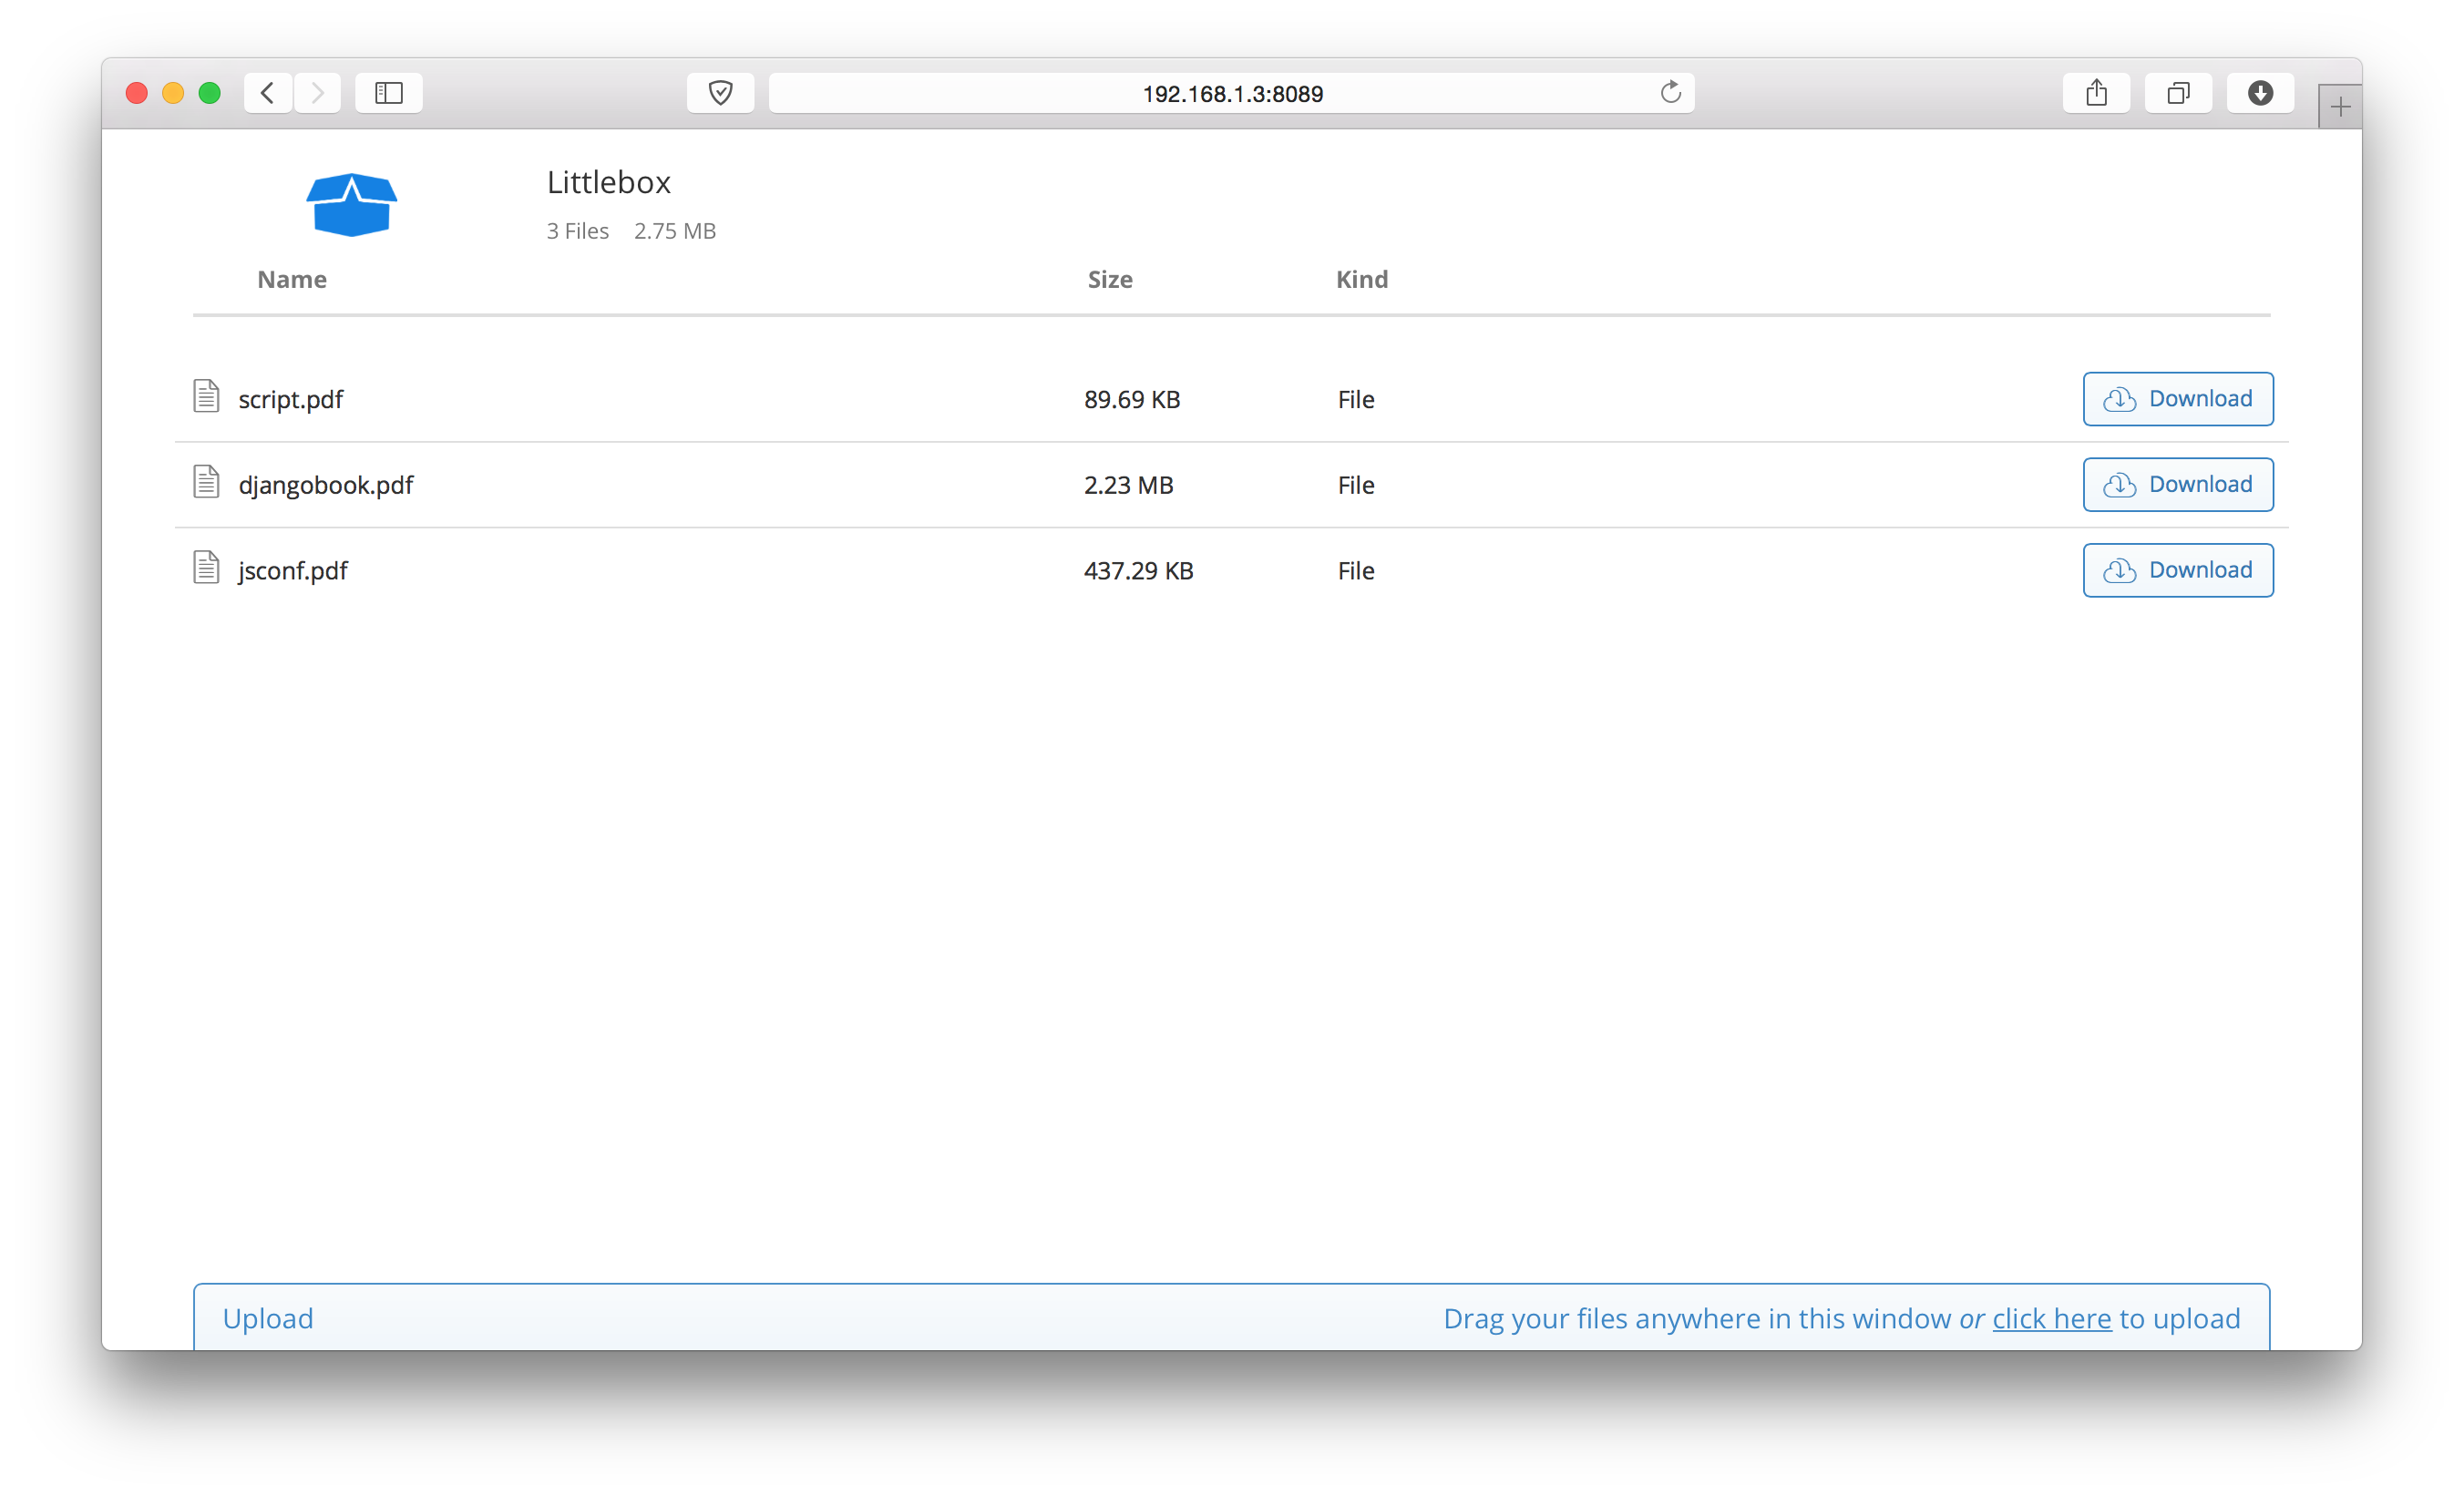
Task: Open a new tab with plus button
Action: click(x=2340, y=107)
